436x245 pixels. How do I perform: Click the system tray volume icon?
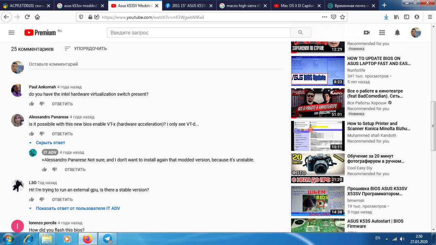tap(402, 239)
